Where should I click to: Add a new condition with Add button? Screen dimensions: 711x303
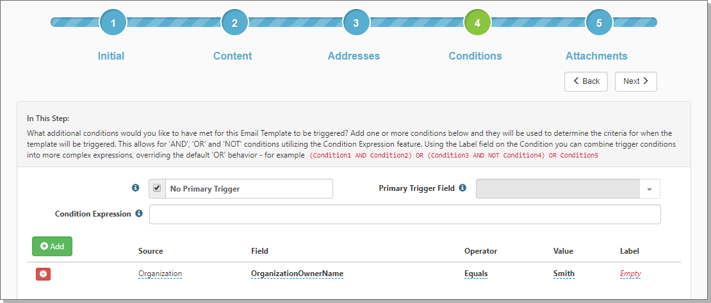point(52,246)
